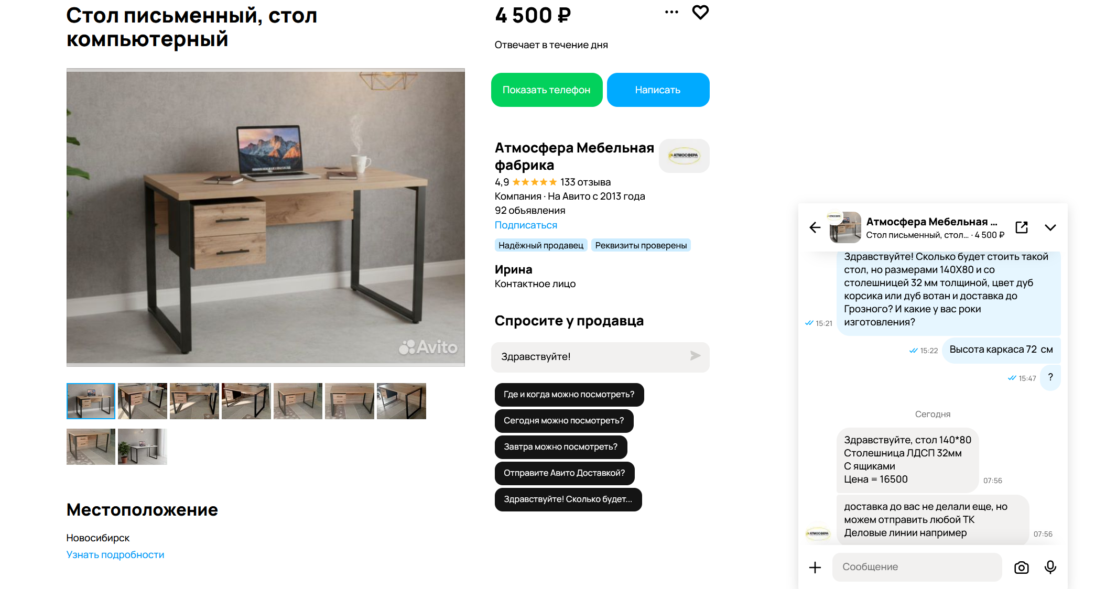1095x589 pixels.
Task: Open Узнать подробности location link
Action: (x=115, y=555)
